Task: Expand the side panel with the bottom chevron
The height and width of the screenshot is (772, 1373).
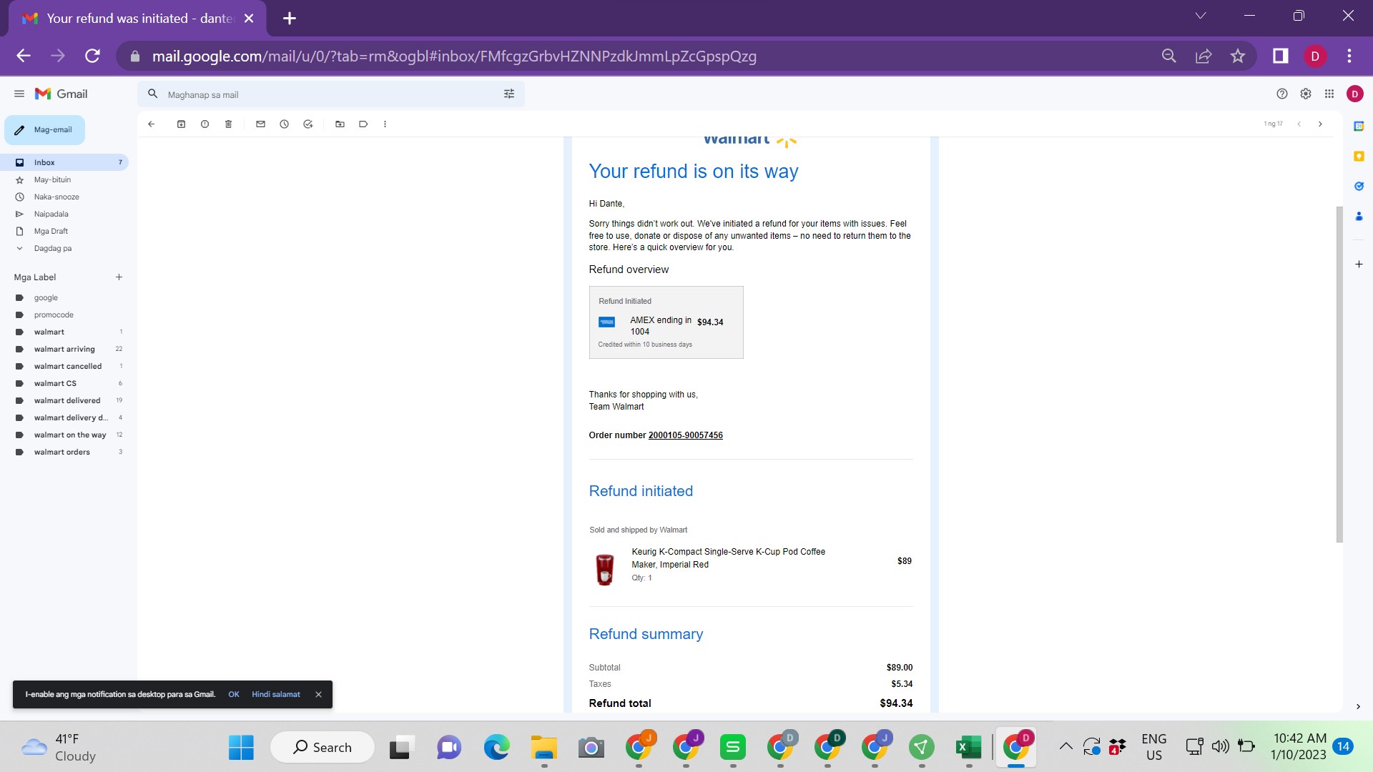Action: pyautogui.click(x=1358, y=707)
